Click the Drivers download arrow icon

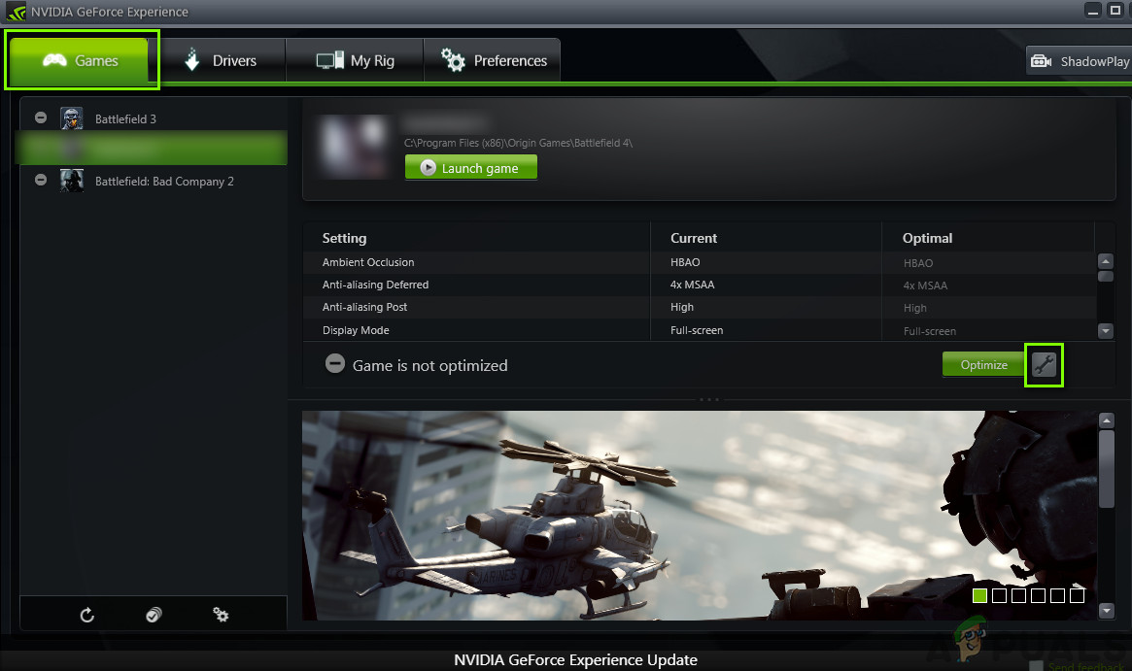(x=192, y=59)
